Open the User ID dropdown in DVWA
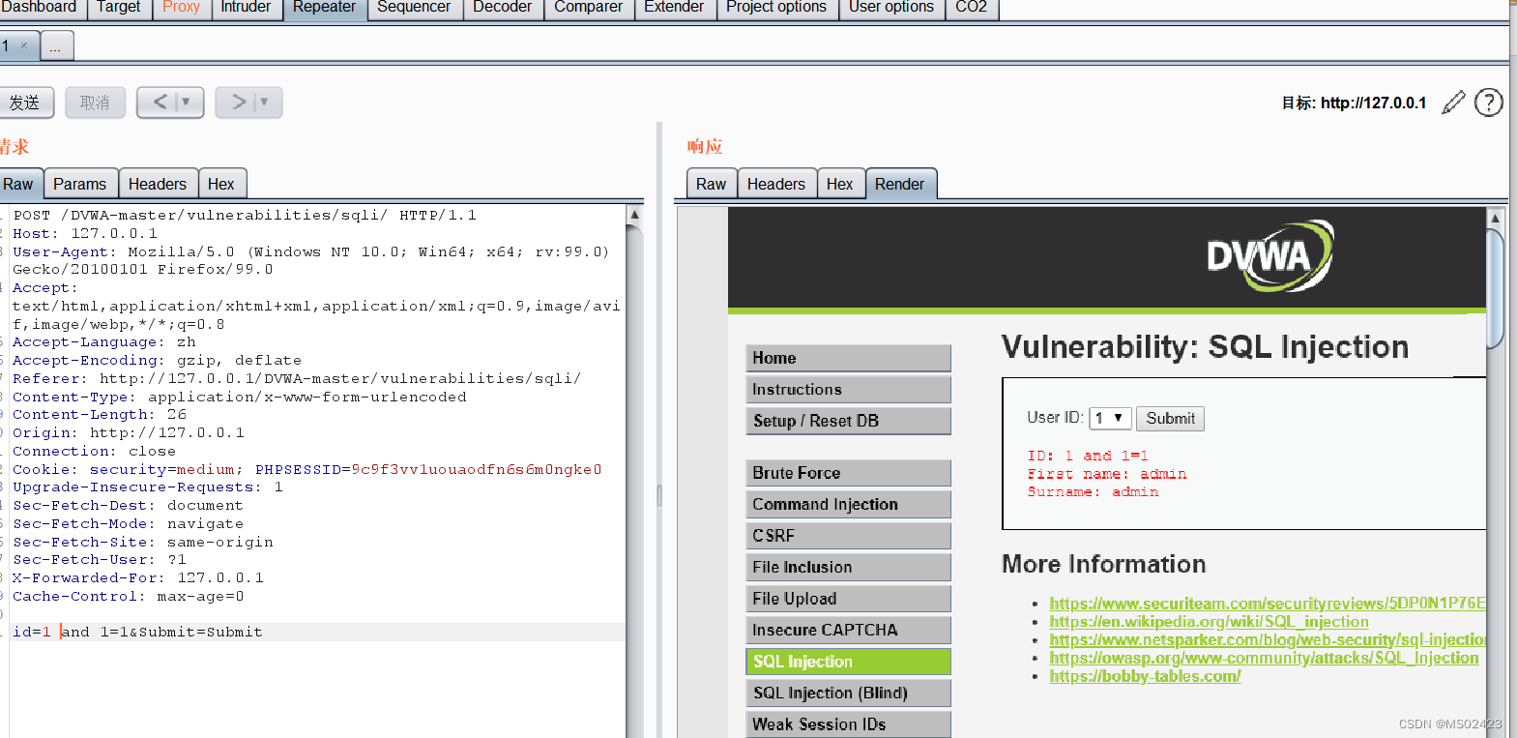 (x=1109, y=418)
